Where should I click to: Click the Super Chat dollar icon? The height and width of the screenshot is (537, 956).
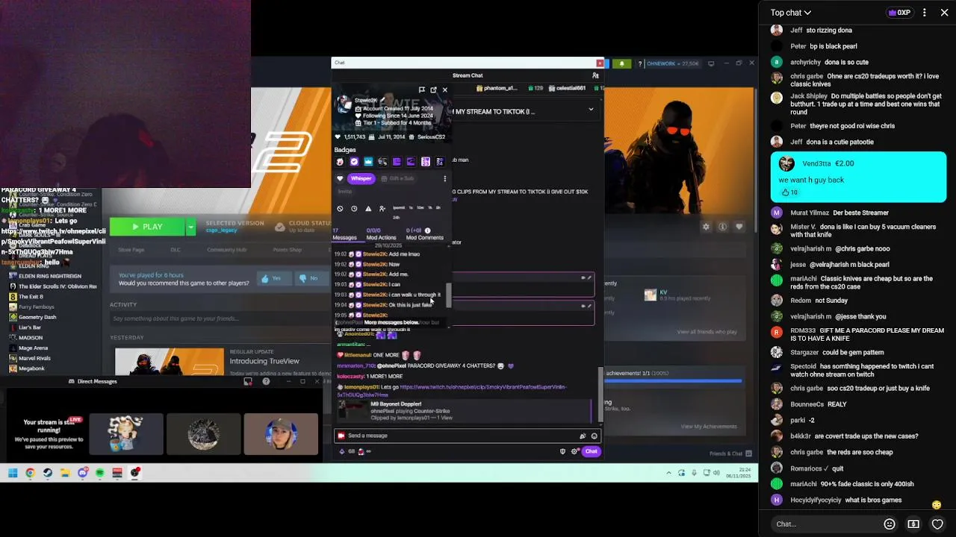pos(913,524)
